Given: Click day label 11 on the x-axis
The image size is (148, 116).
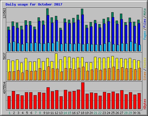Looking at the screenshot, I should coord(52,113).
